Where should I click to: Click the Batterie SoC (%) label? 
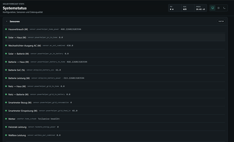(x=17, y=70)
